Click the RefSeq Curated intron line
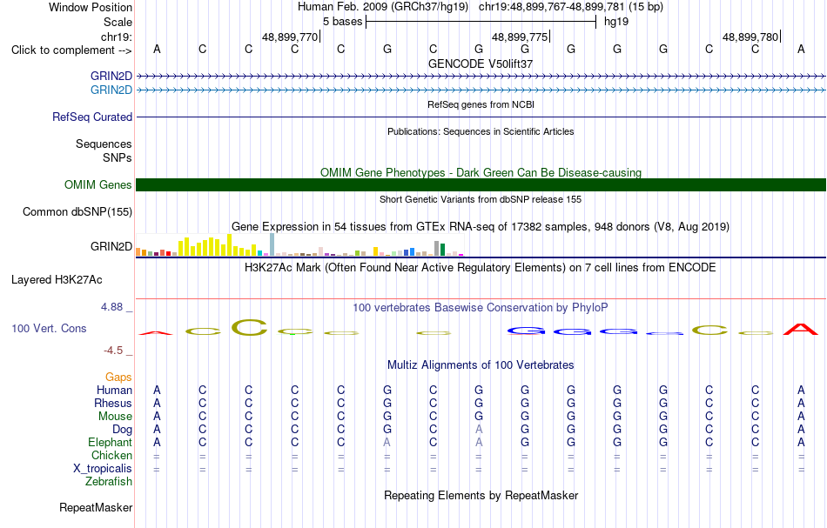Image resolution: width=827 pixels, height=528 pixels. tap(481, 117)
